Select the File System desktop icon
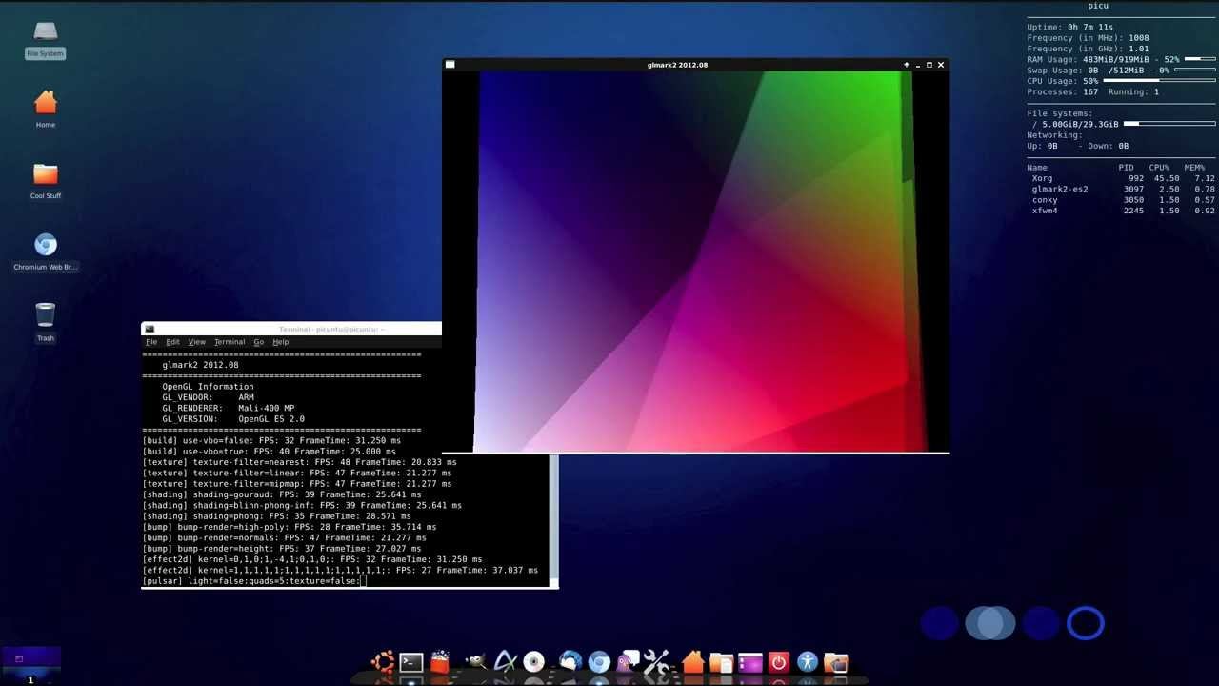 46,40
